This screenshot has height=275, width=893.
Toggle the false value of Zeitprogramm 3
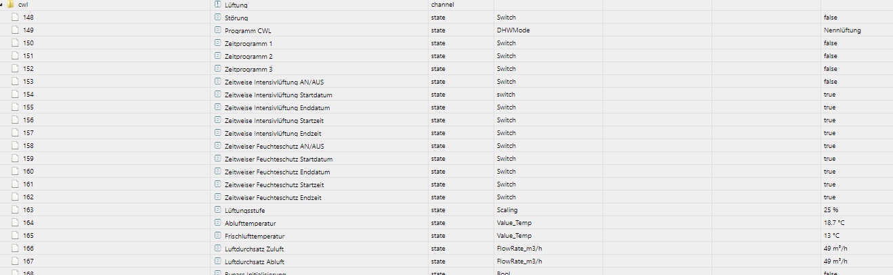[830, 68]
